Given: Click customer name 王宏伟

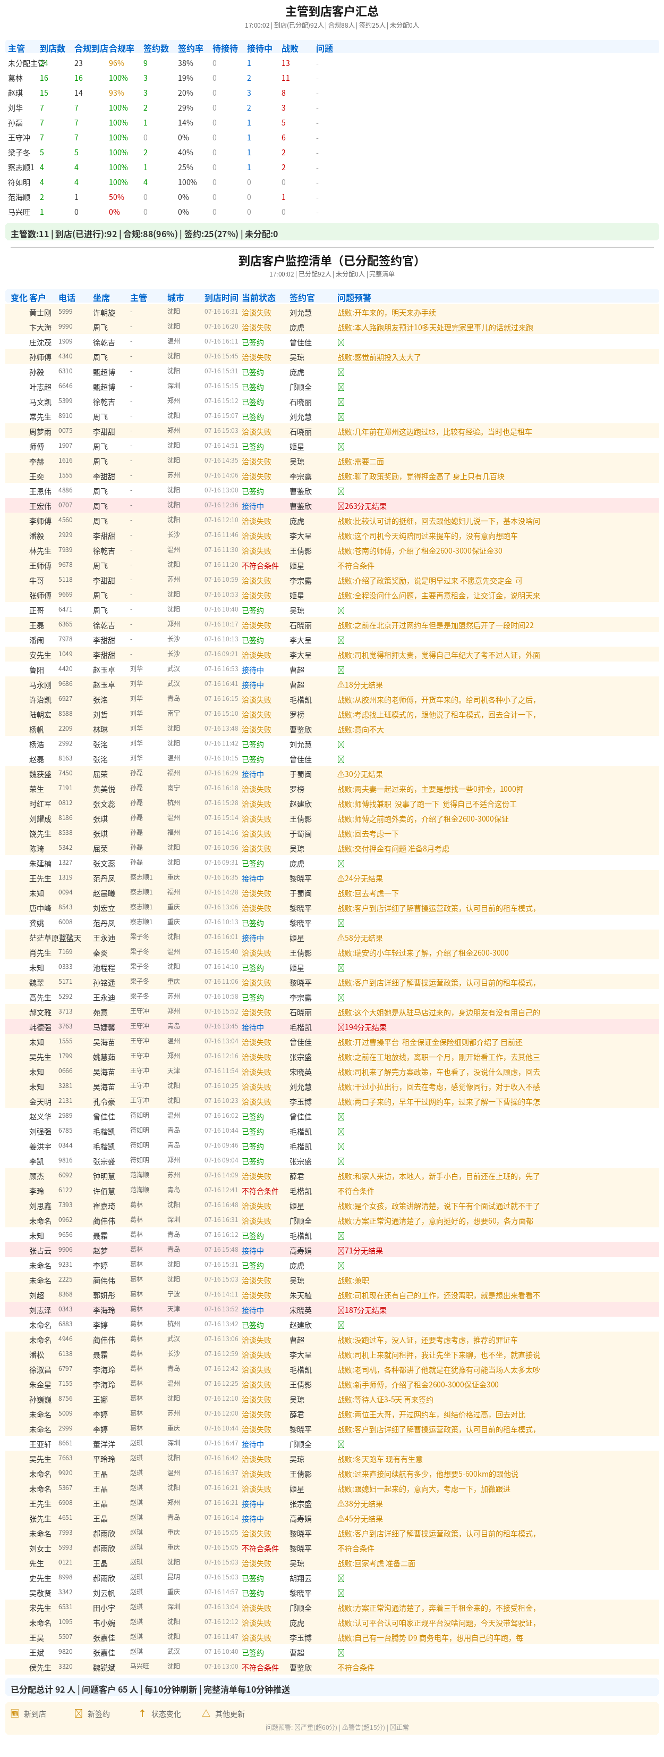Looking at the screenshot, I should 40,506.
